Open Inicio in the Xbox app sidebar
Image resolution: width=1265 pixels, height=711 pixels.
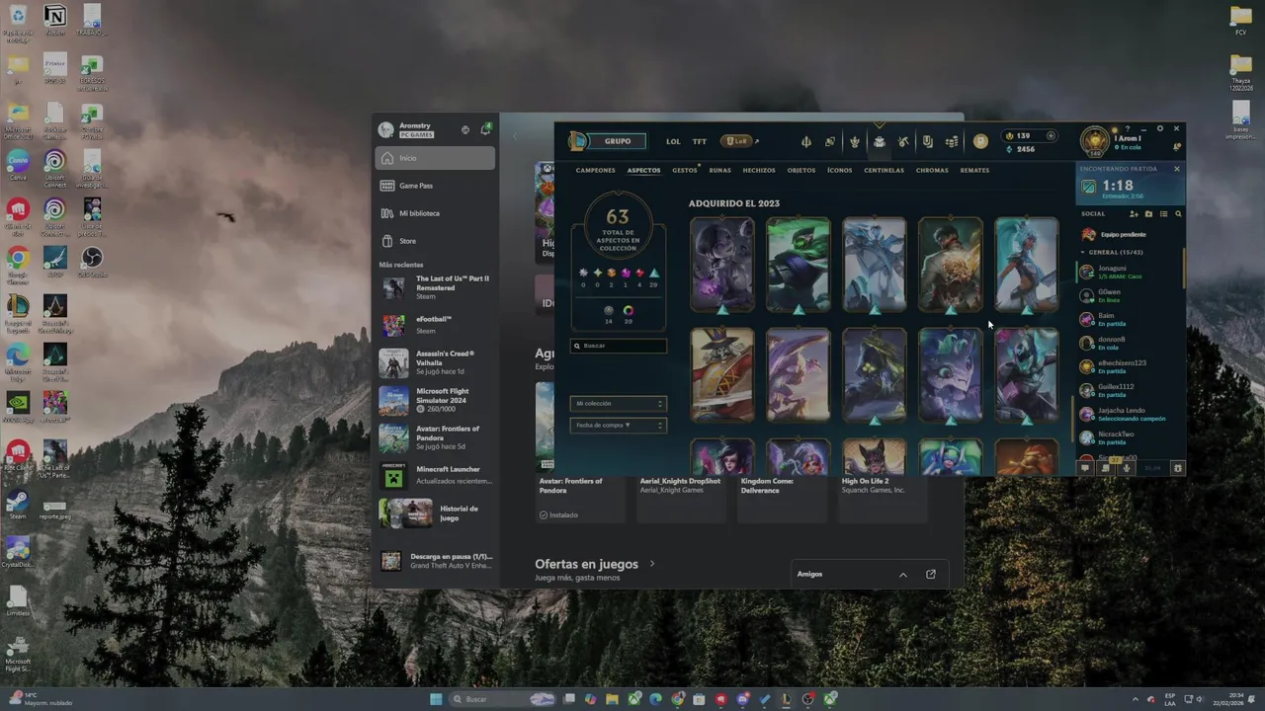(435, 158)
